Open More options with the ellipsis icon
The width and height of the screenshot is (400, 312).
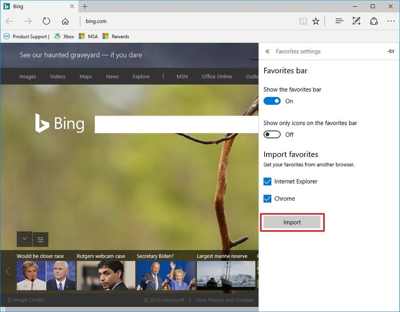[x=391, y=21]
